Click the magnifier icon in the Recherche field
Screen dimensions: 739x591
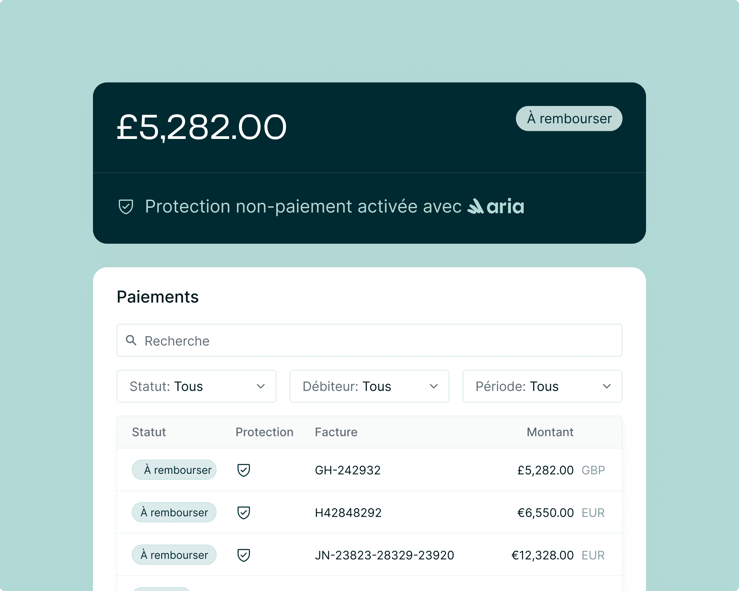[x=131, y=340]
